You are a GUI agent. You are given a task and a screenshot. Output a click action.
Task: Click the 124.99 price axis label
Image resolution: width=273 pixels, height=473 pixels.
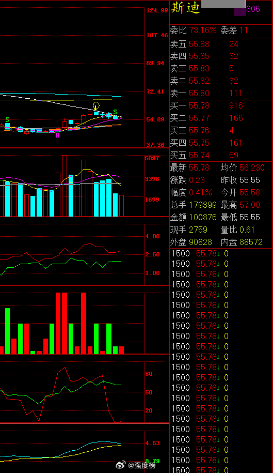pos(157,10)
